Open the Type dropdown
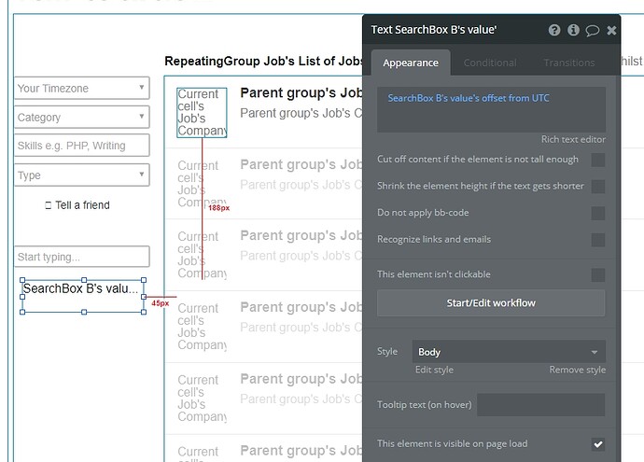 tap(82, 175)
